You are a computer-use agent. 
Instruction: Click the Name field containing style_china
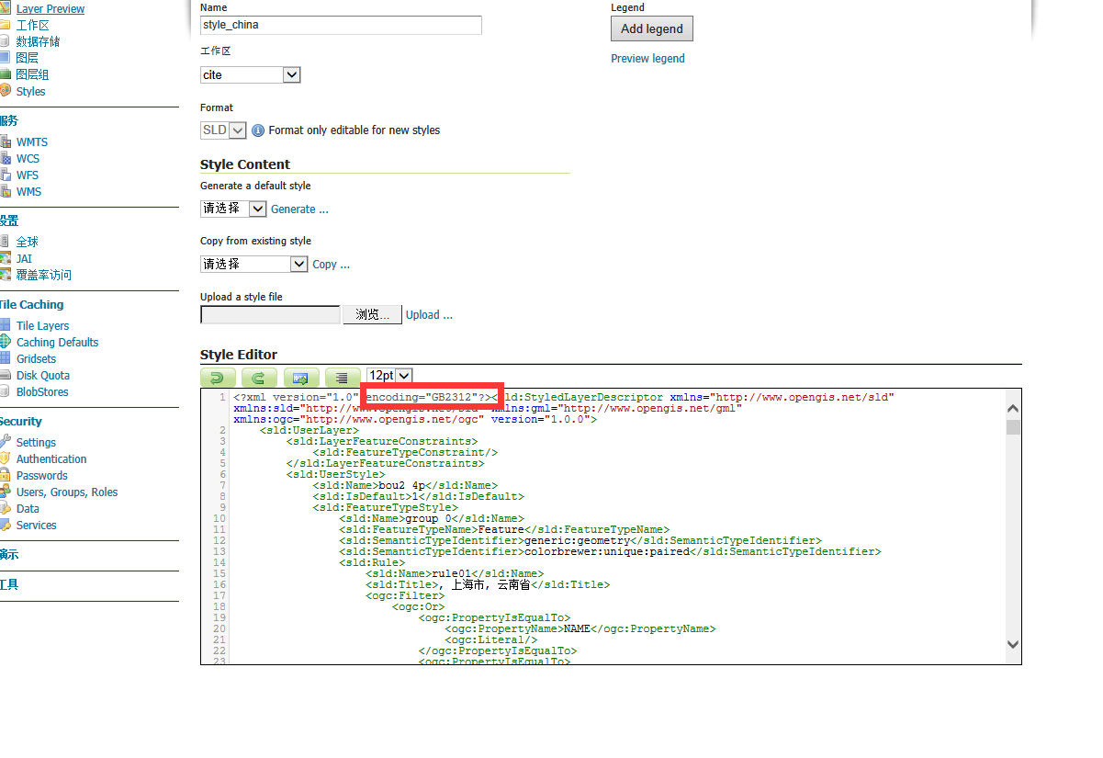click(x=341, y=25)
